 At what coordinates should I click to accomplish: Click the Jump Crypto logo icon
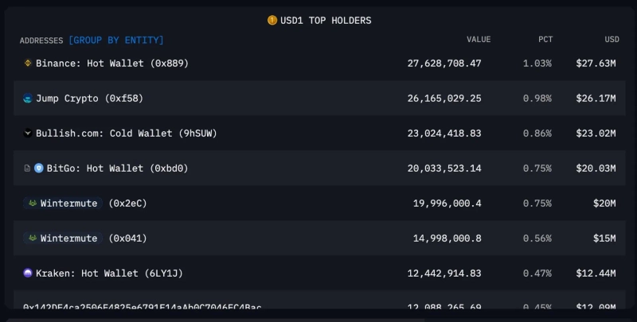(28, 99)
